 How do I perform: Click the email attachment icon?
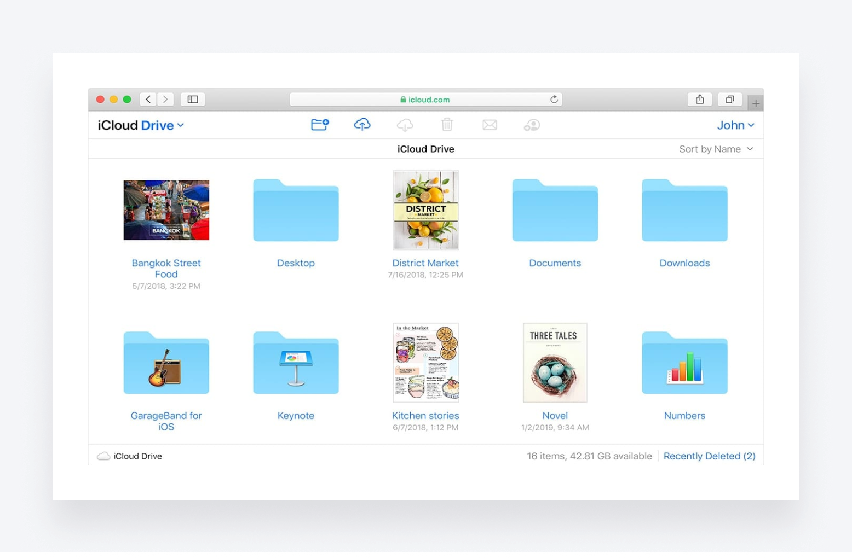tap(489, 125)
